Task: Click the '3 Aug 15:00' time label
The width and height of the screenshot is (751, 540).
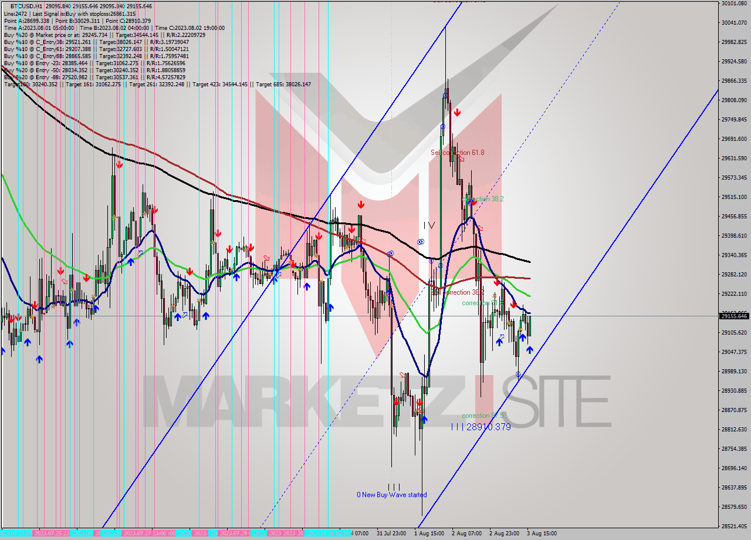Action: click(542, 534)
